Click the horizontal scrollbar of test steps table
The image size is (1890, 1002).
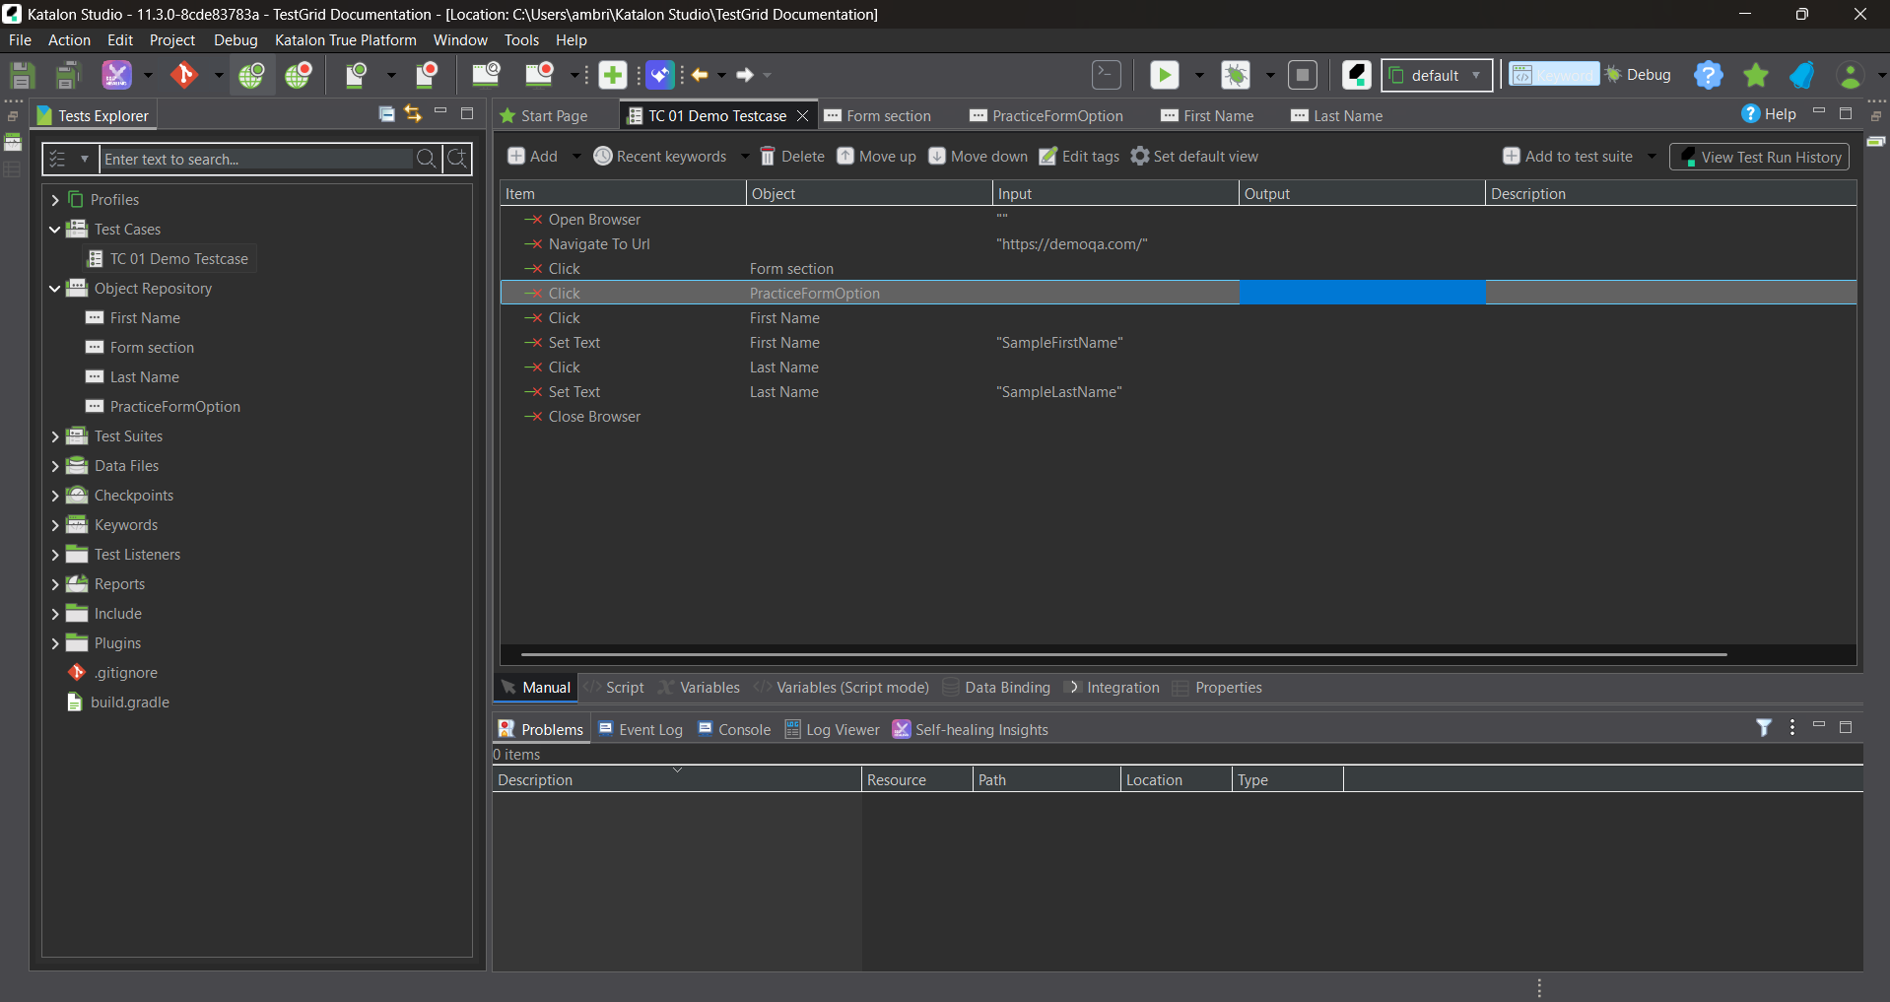(1123, 654)
